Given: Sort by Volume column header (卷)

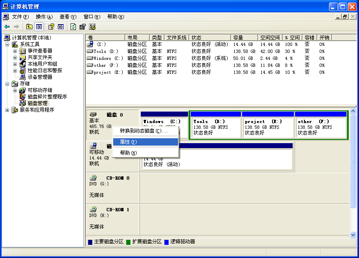Looking at the screenshot, I should pyautogui.click(x=105, y=38).
